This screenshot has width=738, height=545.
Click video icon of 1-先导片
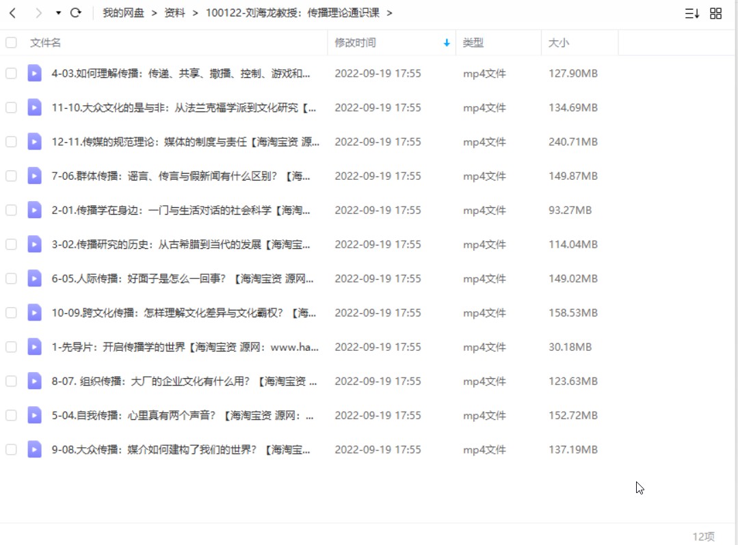coord(34,347)
